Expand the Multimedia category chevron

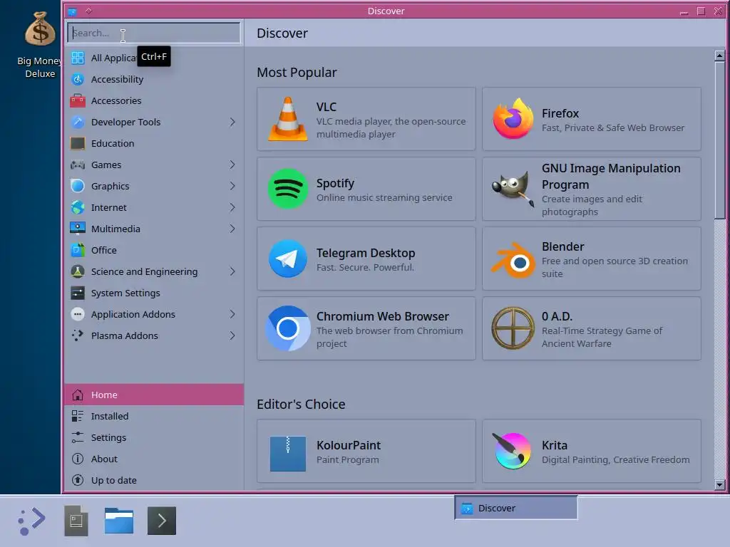pos(232,229)
